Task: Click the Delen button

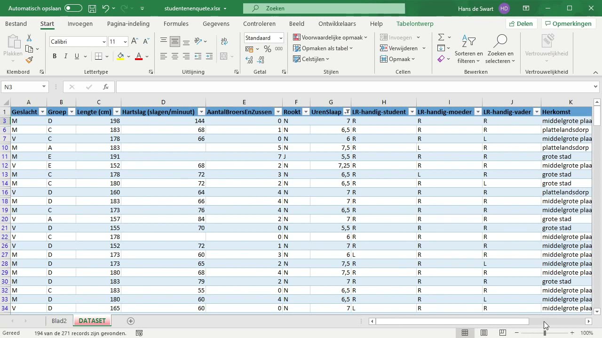Action: click(521, 24)
